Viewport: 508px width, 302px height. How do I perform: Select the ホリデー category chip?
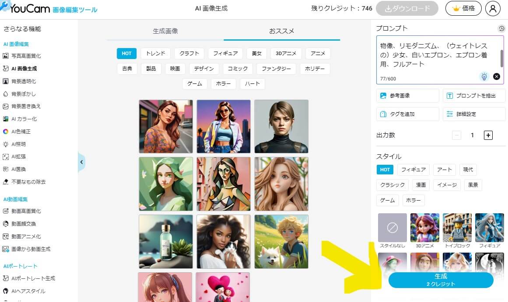coord(315,69)
